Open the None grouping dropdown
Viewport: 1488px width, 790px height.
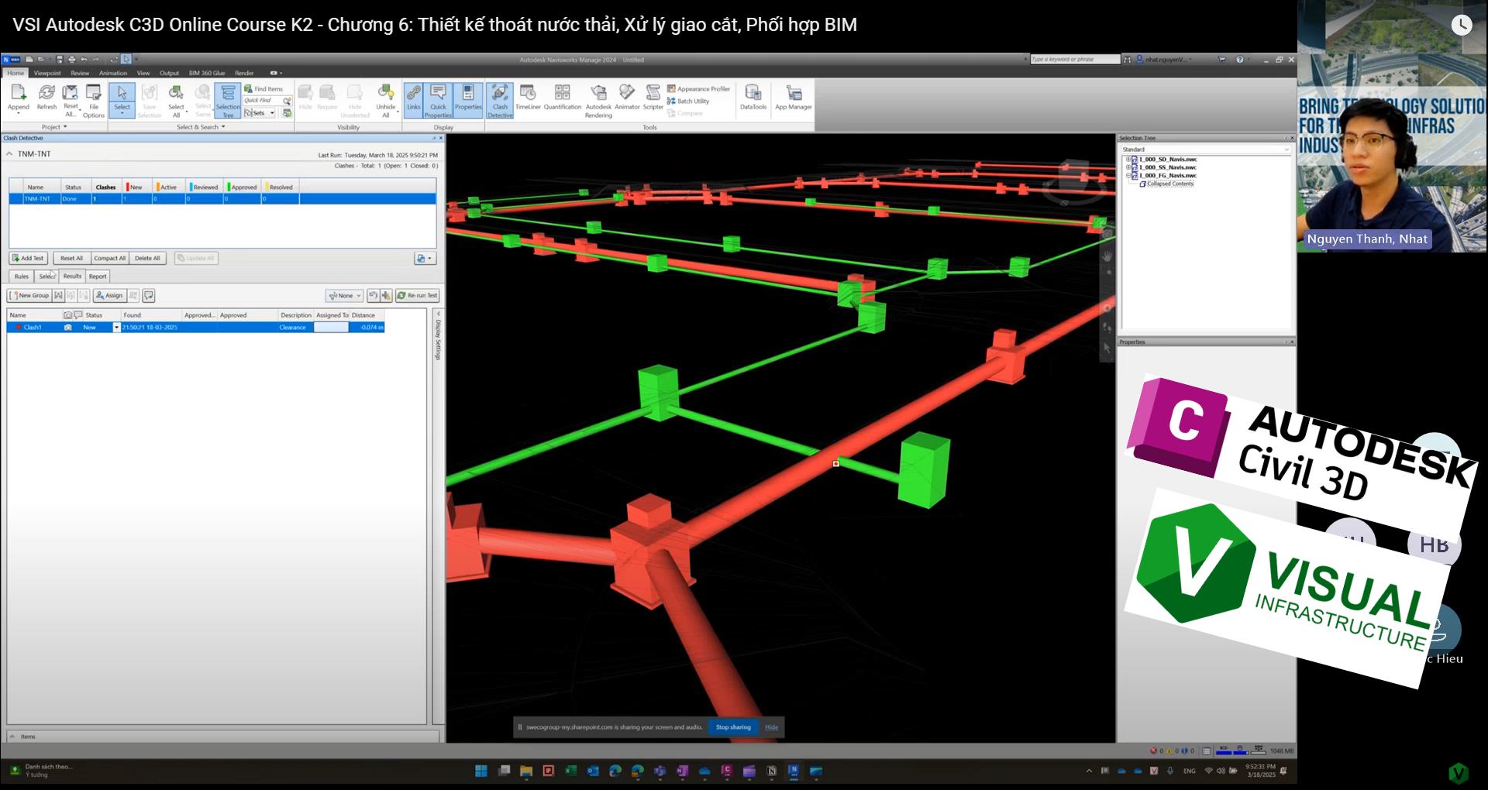pyautogui.click(x=344, y=295)
